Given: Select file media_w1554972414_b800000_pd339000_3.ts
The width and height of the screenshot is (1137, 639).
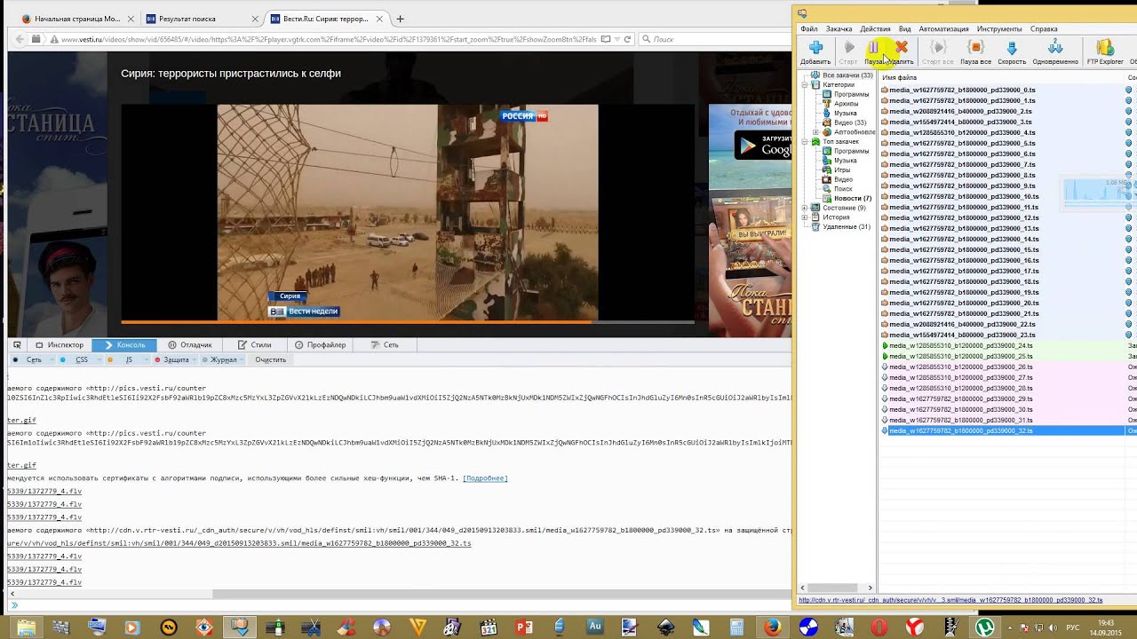Looking at the screenshot, I should 960,122.
